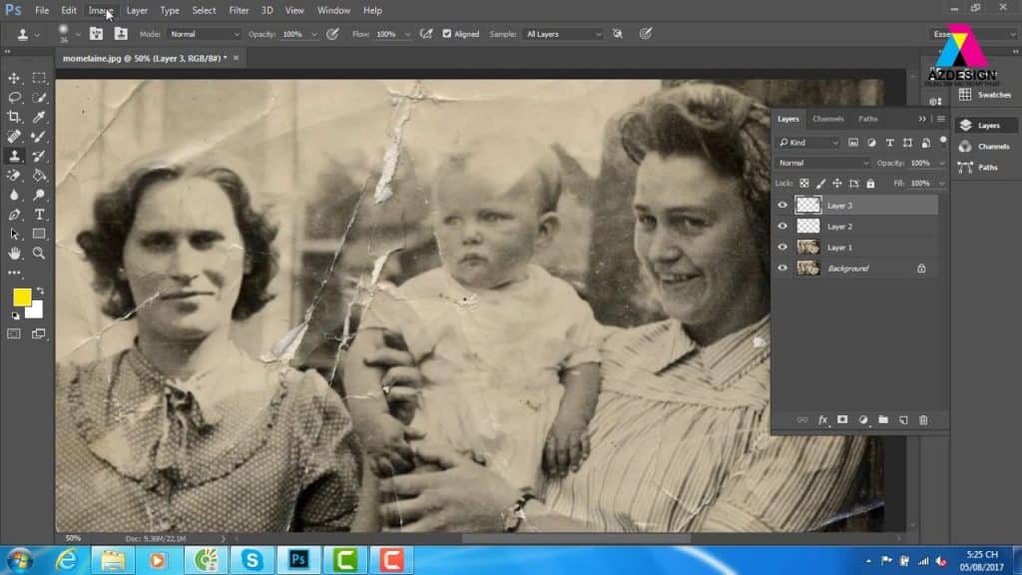This screenshot has width=1022, height=575.
Task: Open the Sample: All Layers dropdown
Action: click(562, 33)
